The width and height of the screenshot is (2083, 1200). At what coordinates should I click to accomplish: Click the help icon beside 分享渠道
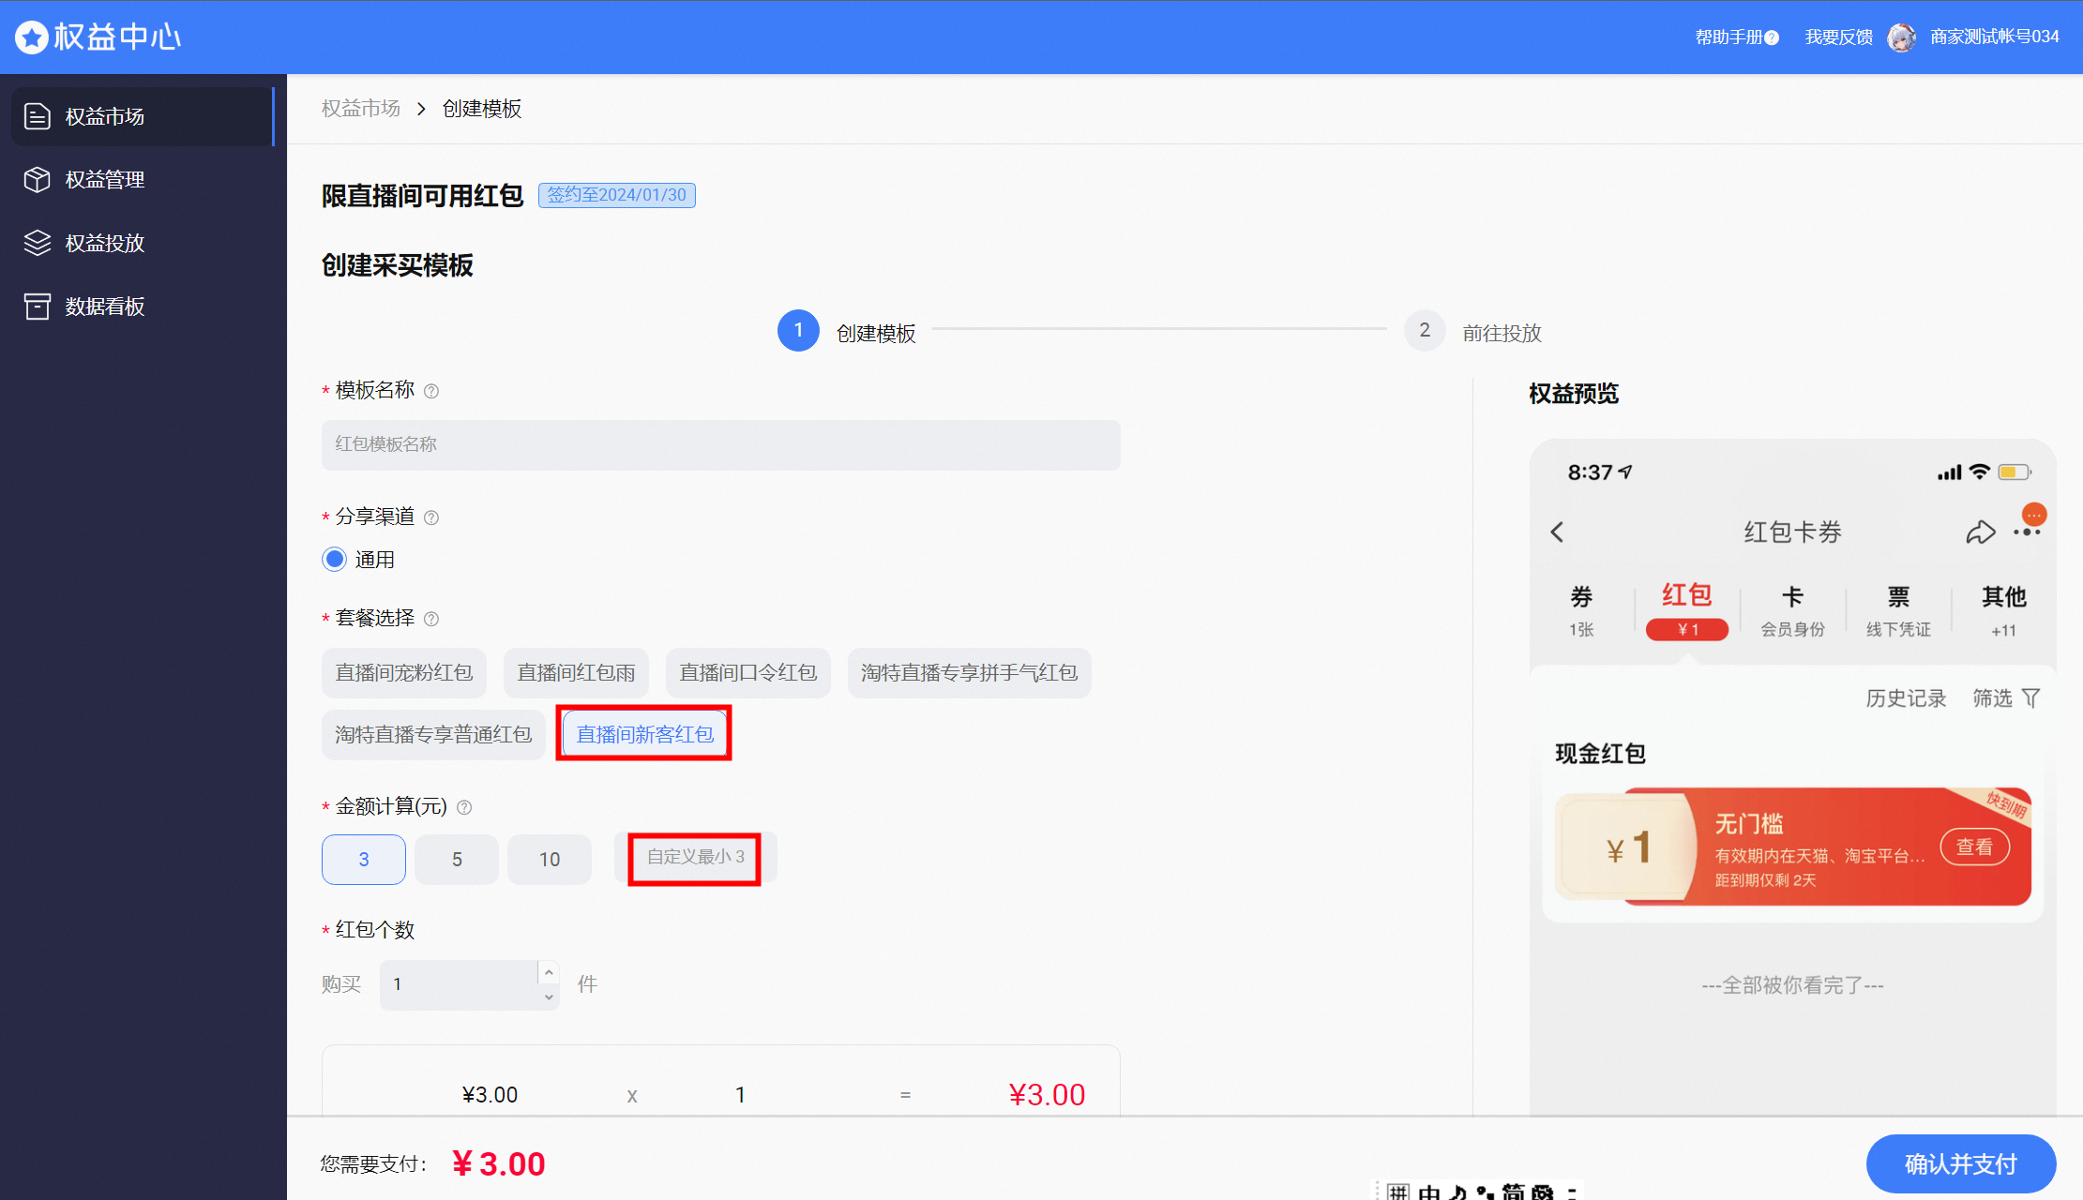(x=431, y=517)
